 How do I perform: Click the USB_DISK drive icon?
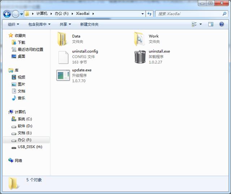(x=14, y=147)
